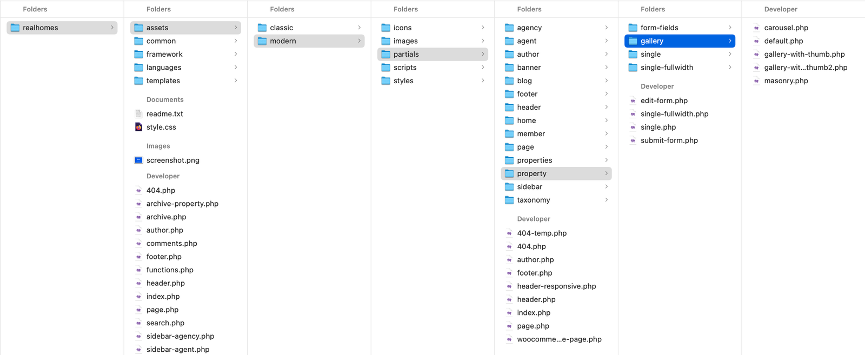Open the single-fullwidth folder
The image size is (865, 355).
[x=680, y=68]
